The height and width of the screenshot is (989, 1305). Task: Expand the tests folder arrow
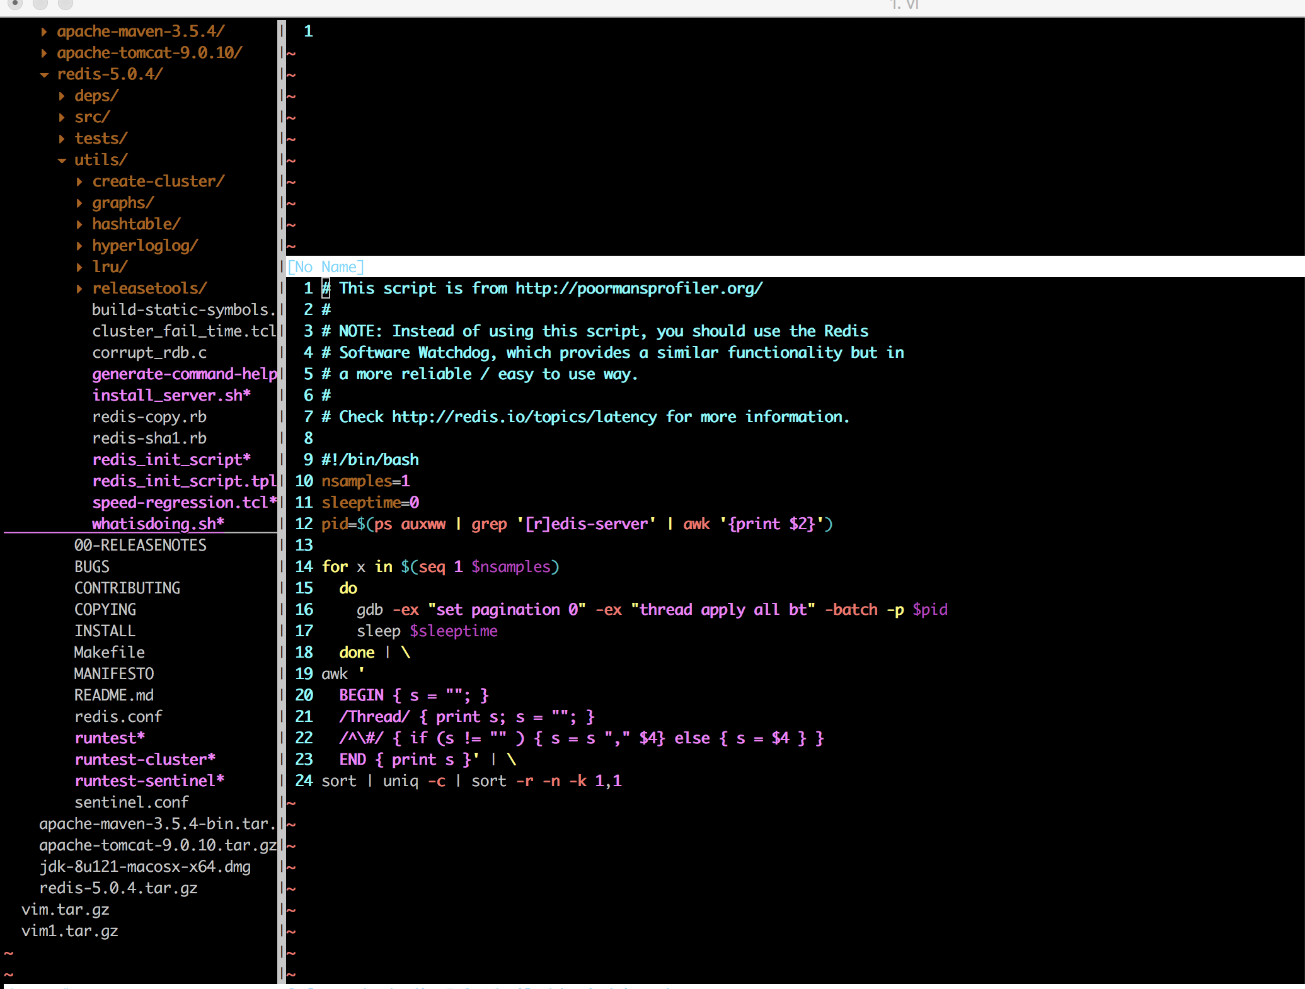coord(61,139)
